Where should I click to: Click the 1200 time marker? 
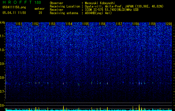[169, 24]
